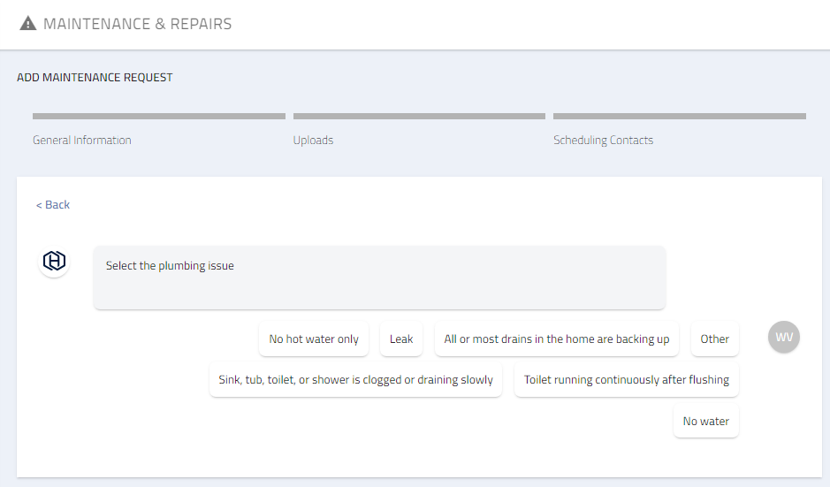Viewport: 830px width, 487px height.
Task: Select the 'No water' option
Action: [x=705, y=422]
